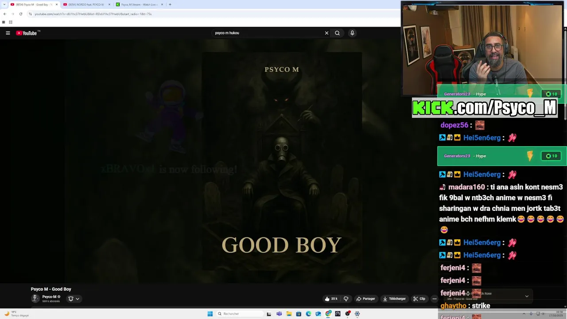The width and height of the screenshot is (567, 319).
Task: Go forward with browser forward arrow
Action: coord(12,14)
